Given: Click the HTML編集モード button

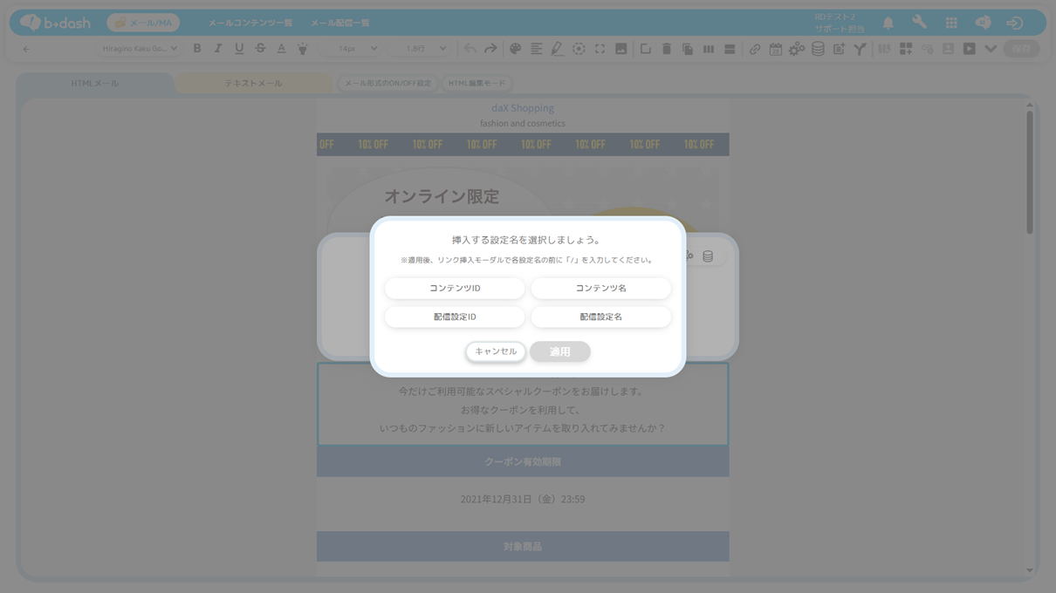Looking at the screenshot, I should point(477,84).
